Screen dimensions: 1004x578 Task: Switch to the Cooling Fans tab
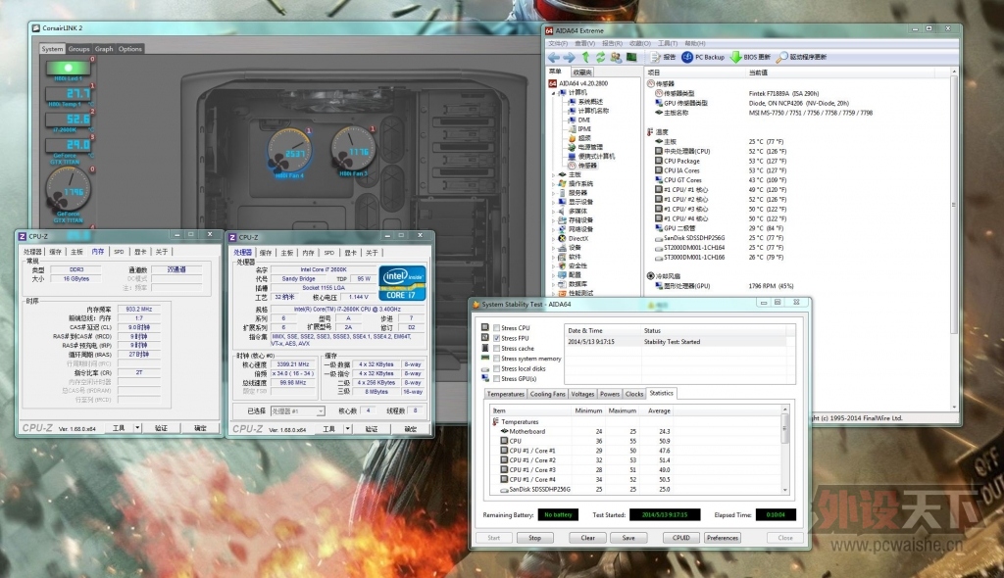(547, 394)
